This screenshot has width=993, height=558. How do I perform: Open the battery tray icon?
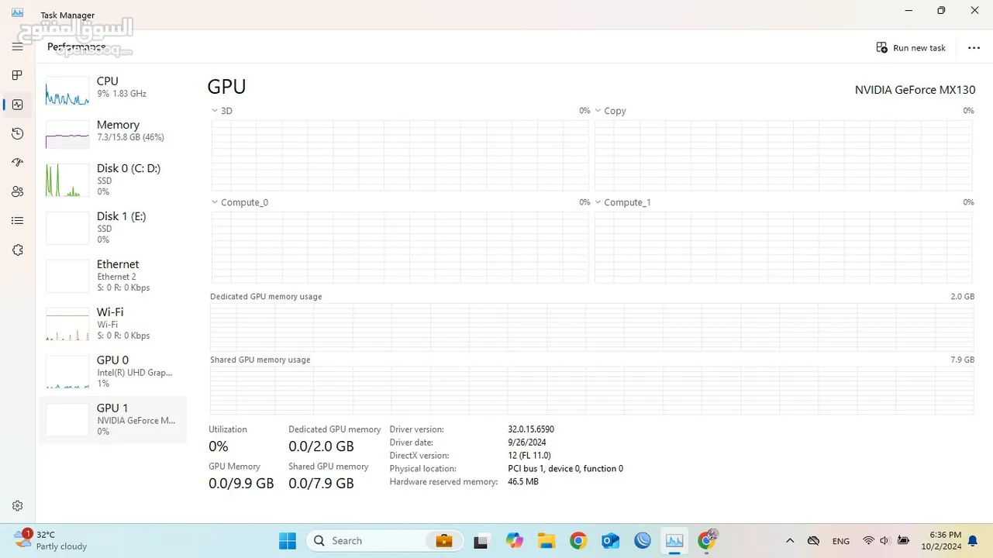[x=903, y=541]
